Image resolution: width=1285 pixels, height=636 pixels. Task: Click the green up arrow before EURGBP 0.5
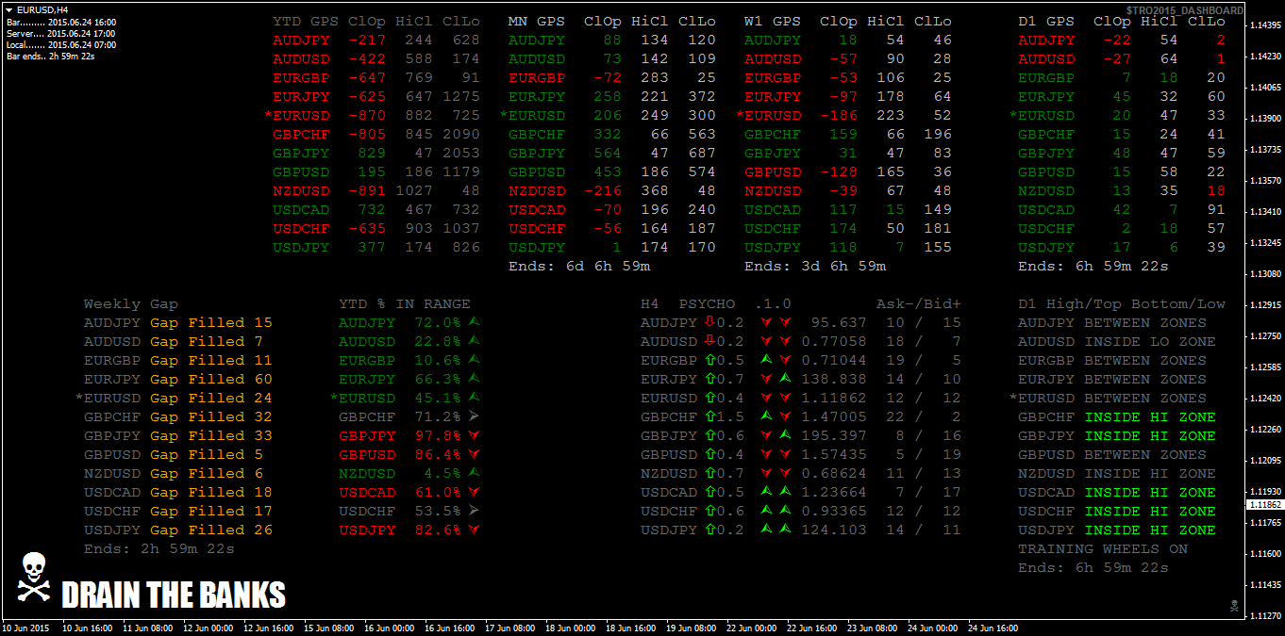(x=709, y=360)
